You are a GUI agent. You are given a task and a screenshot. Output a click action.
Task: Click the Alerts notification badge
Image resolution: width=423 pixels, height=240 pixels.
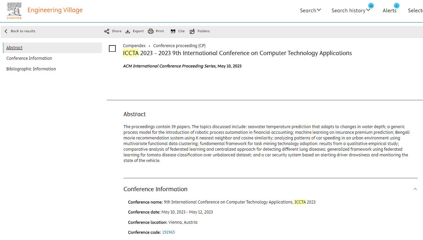tap(396, 6)
